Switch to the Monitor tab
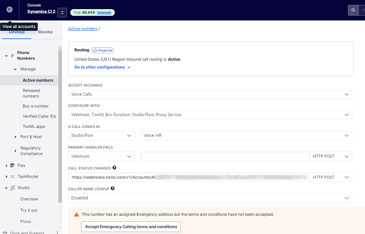Image resolution: width=365 pixels, height=234 pixels. tap(46, 32)
